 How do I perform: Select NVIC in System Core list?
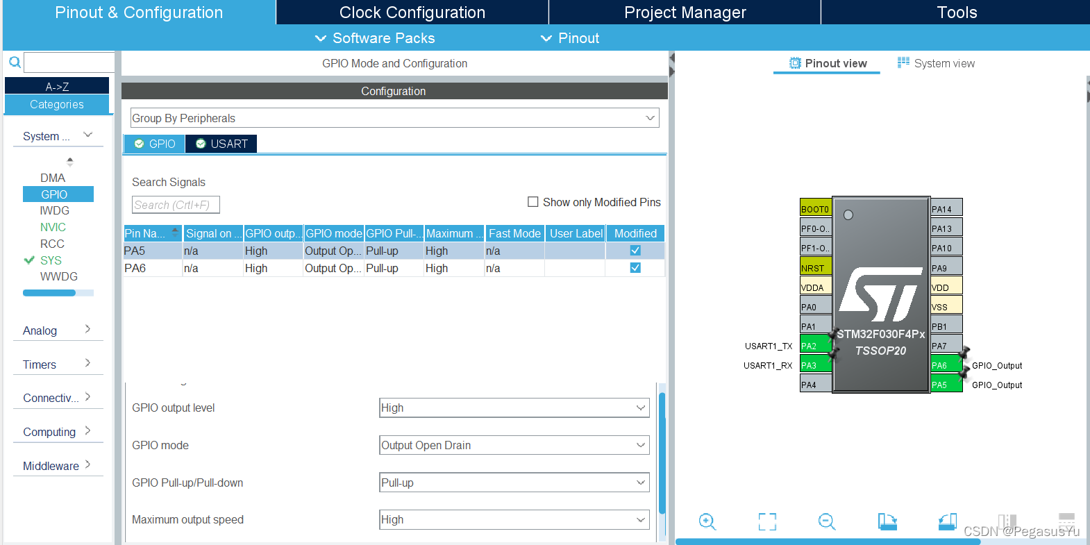tap(53, 227)
